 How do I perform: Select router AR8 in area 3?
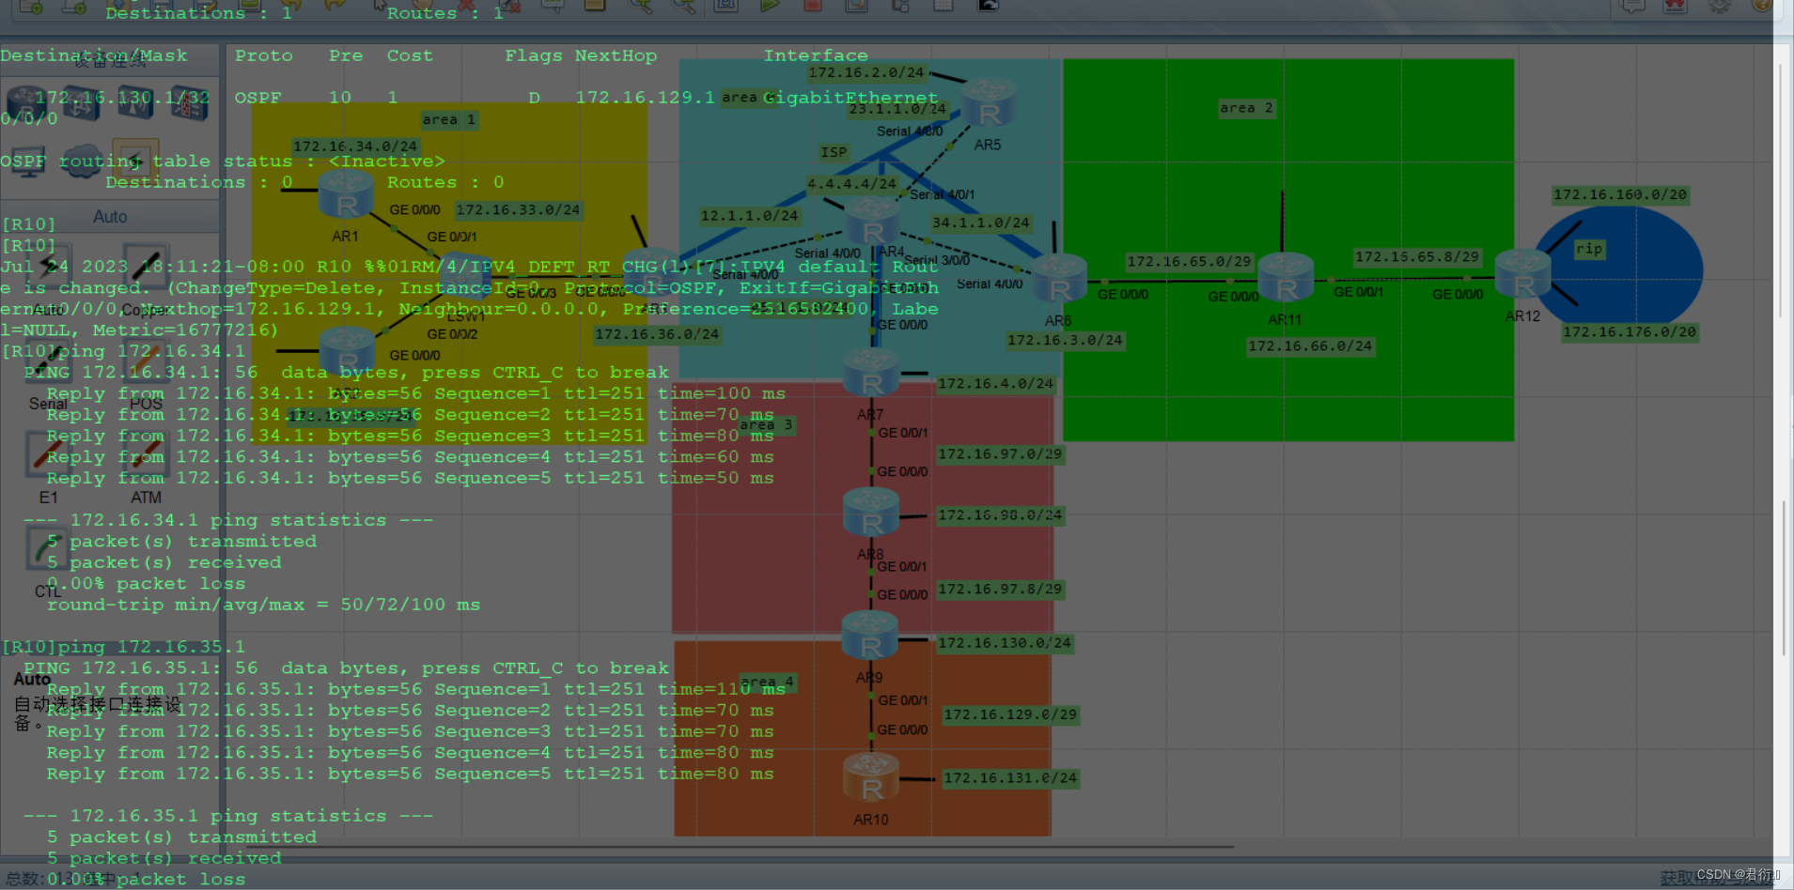[x=871, y=513]
